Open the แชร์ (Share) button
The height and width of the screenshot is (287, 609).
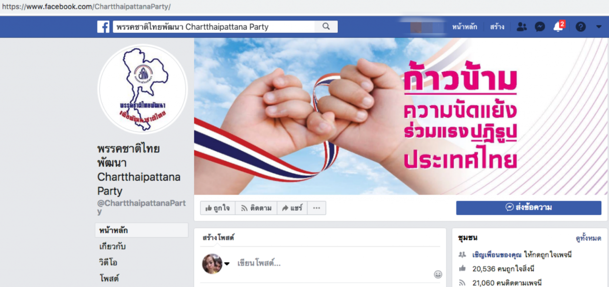(292, 208)
